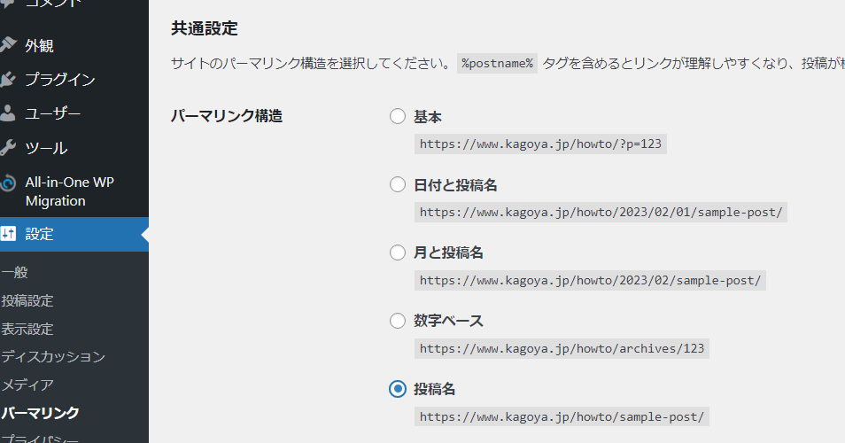Image resolution: width=845 pixels, height=443 pixels.
Task: Select the 数字ベース radio button
Action: pos(398,321)
